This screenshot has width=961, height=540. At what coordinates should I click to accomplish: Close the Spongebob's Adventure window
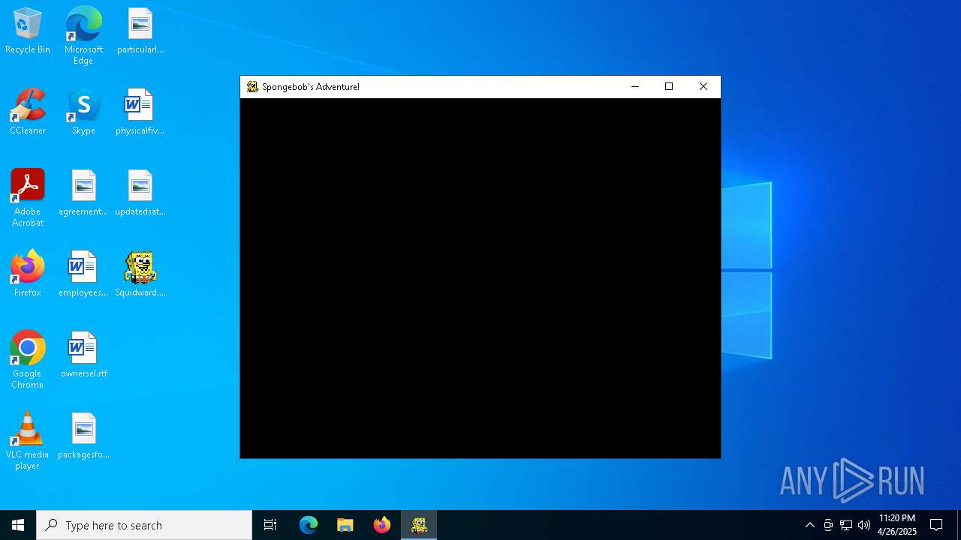pyautogui.click(x=703, y=87)
